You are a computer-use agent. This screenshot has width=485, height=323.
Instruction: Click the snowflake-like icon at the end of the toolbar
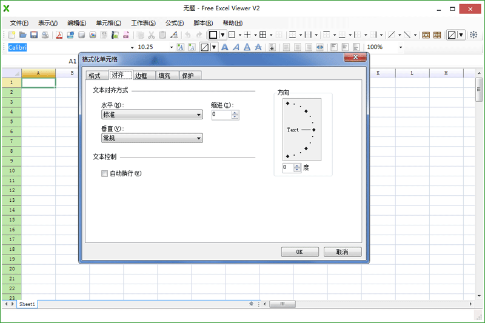(x=473, y=35)
